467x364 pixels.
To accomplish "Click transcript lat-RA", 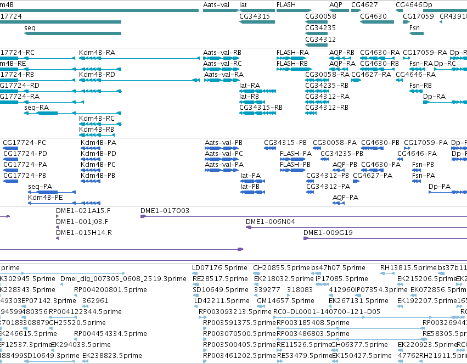I will 250,86.
